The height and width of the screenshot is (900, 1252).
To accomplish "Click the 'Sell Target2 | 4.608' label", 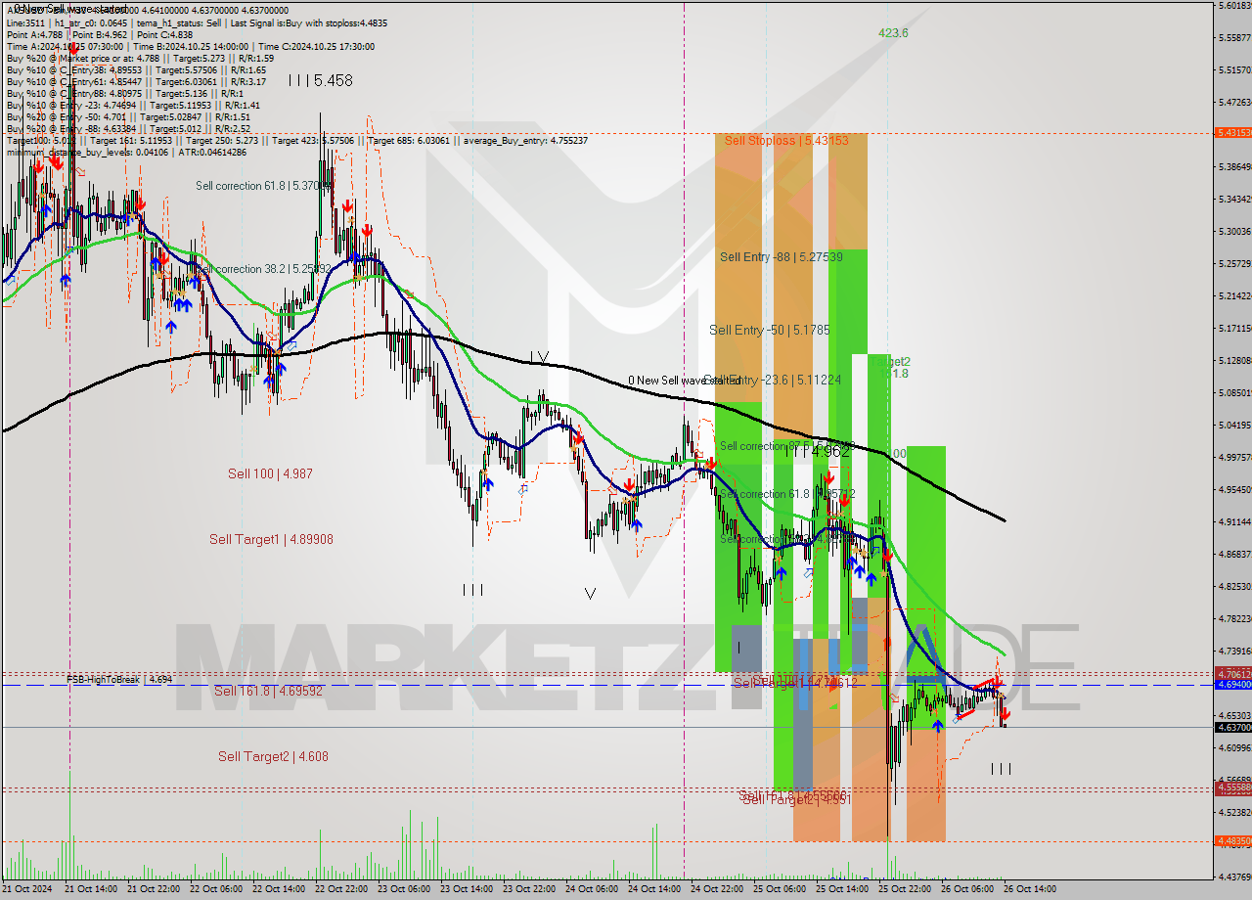I will click(273, 756).
